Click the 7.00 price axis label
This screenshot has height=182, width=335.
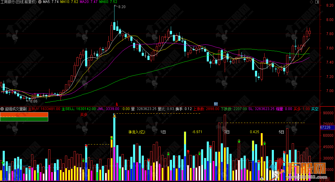point(330,91)
